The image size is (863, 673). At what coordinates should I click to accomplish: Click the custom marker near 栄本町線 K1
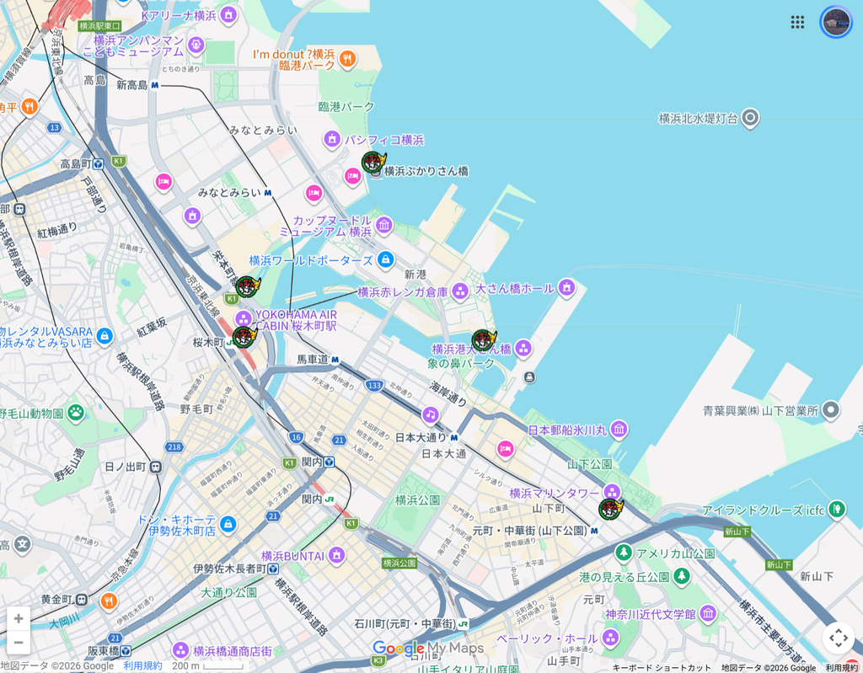click(x=248, y=286)
